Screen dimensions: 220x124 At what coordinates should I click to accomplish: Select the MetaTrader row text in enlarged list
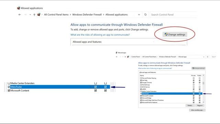coord(16,87)
